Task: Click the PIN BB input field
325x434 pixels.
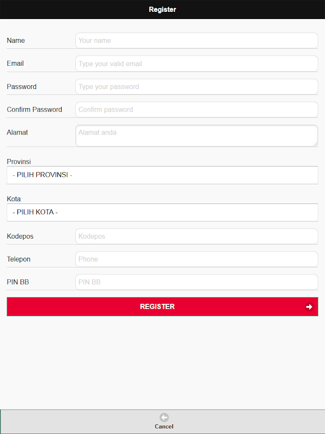Action: (x=197, y=282)
